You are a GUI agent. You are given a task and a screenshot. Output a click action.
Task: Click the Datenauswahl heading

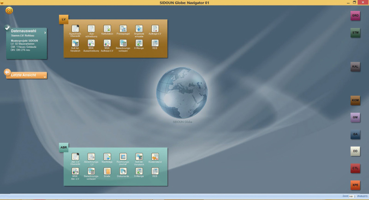point(24,31)
